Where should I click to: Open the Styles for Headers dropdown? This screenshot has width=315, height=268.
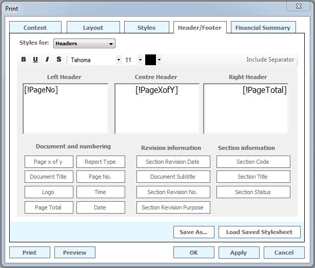pos(84,44)
